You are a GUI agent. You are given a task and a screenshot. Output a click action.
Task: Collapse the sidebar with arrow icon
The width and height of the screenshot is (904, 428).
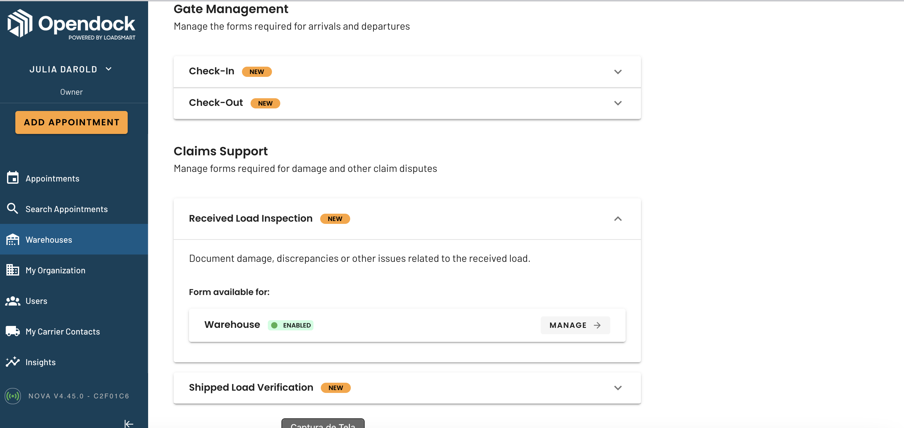[129, 424]
